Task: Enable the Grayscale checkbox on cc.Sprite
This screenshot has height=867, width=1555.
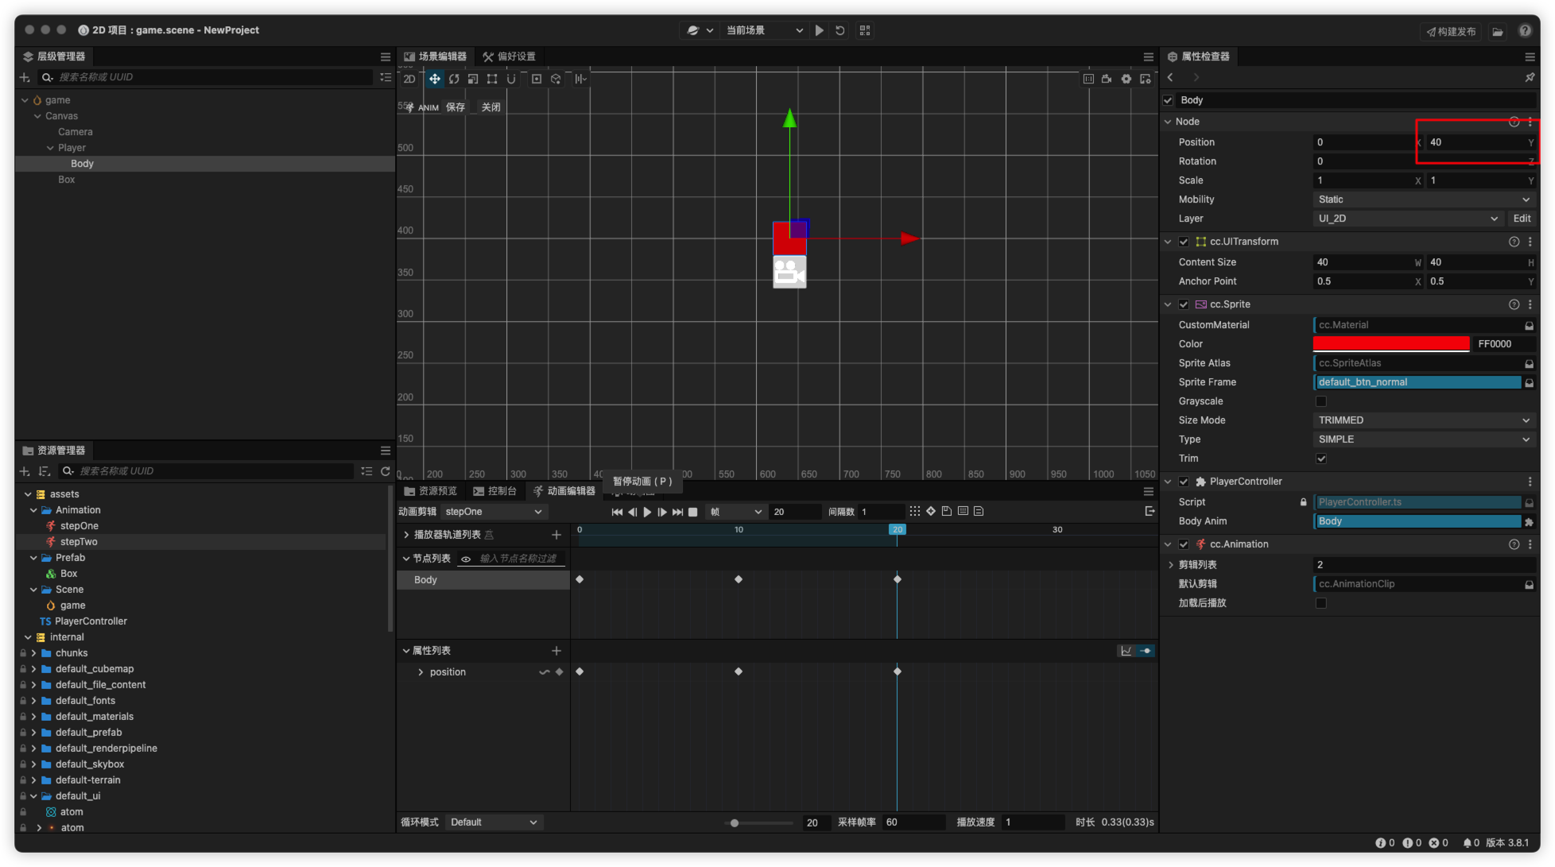Action: [1321, 401]
